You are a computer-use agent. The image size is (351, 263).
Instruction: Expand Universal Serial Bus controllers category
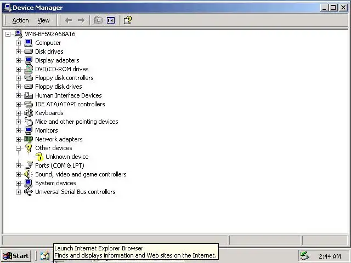pyautogui.click(x=18, y=192)
